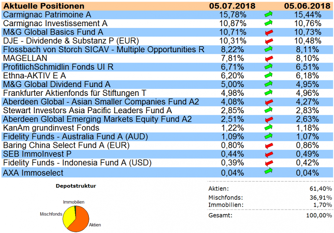Click the green arrow in the AXA Immoselect row
The width and height of the screenshot is (334, 233).
tap(268, 171)
